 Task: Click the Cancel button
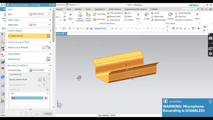pyautogui.click(x=48, y=114)
